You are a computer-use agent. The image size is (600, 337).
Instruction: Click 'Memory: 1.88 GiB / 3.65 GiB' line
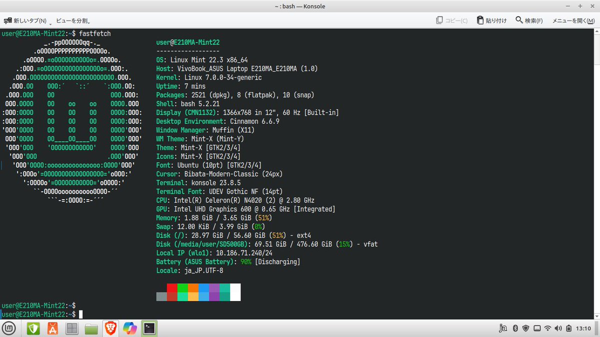(x=214, y=218)
